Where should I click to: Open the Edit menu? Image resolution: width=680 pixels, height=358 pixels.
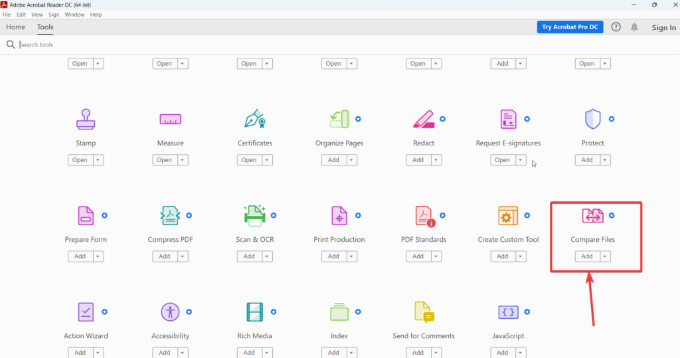click(x=21, y=15)
